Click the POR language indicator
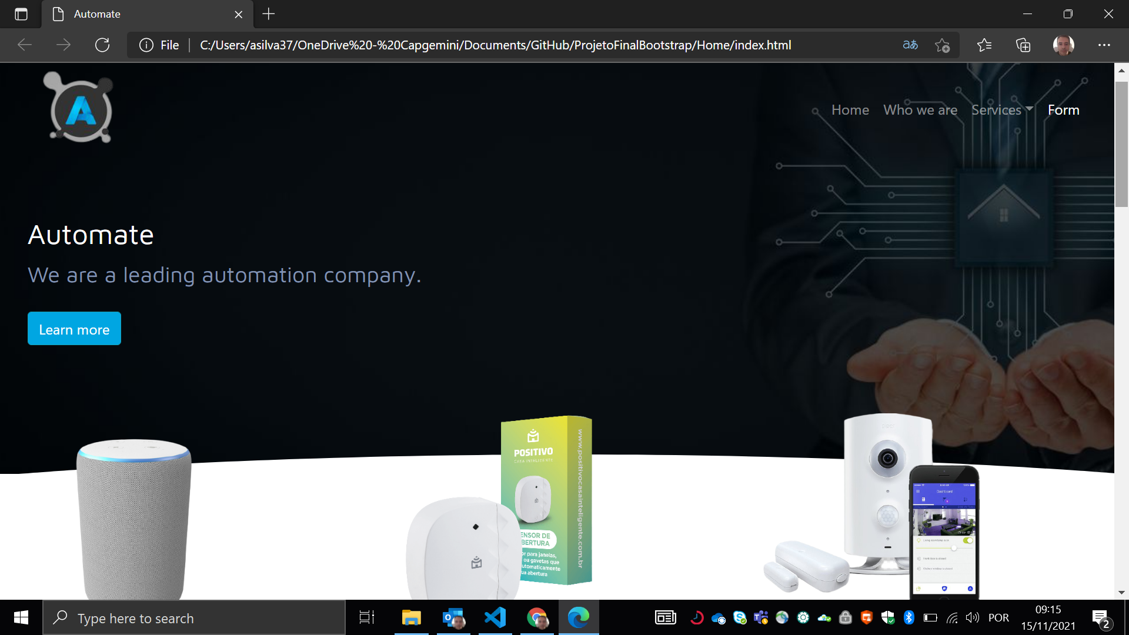The width and height of the screenshot is (1129, 635). (998, 618)
